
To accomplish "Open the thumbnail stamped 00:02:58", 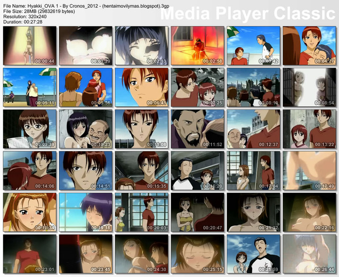I will coord(198,45).
